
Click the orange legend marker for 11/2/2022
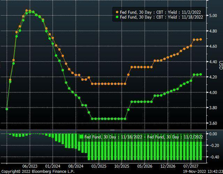click(x=117, y=12)
